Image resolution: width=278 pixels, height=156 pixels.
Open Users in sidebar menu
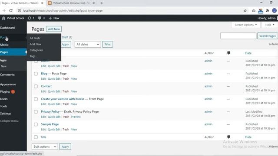tap(4, 99)
